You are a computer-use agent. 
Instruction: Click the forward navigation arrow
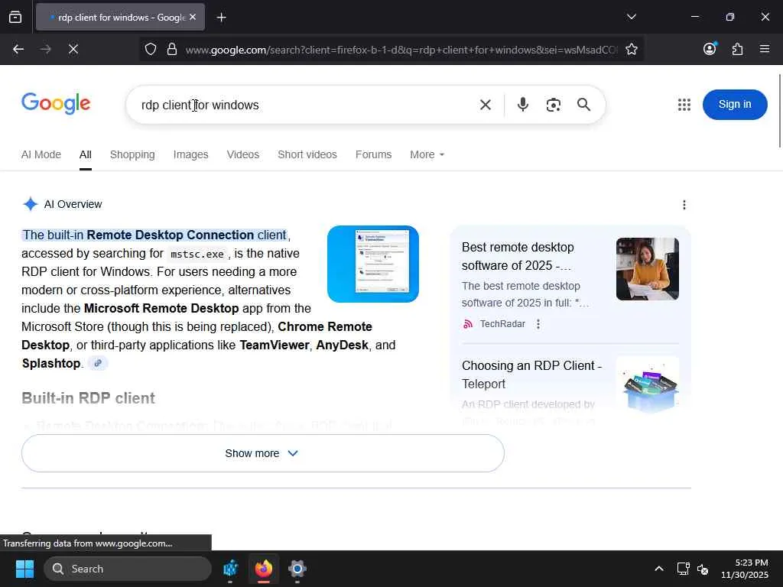(x=45, y=49)
